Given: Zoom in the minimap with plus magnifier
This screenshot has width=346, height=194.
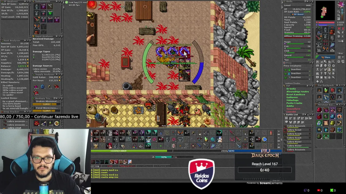Looking at the screenshot, I should [339, 15].
